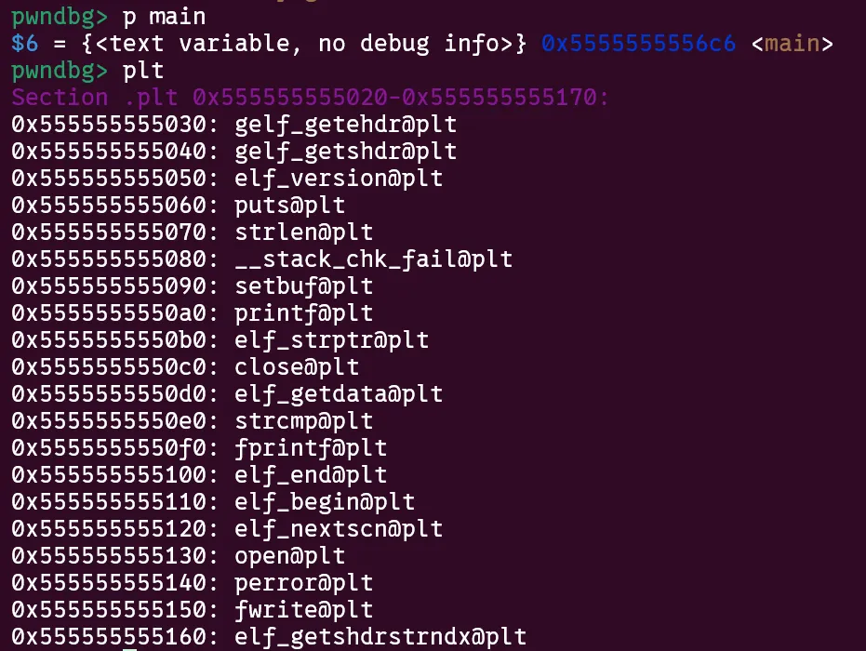Click __stack_chk_fail@plt line
Viewport: 866px width, 651px height.
pyautogui.click(x=262, y=259)
